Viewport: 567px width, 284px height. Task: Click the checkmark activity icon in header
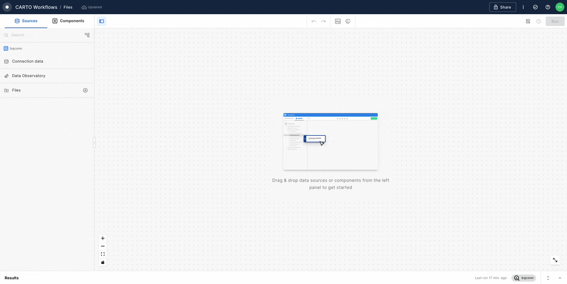[x=535, y=7]
